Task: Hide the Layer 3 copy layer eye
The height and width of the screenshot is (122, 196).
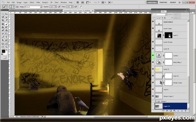Action: click(x=153, y=28)
